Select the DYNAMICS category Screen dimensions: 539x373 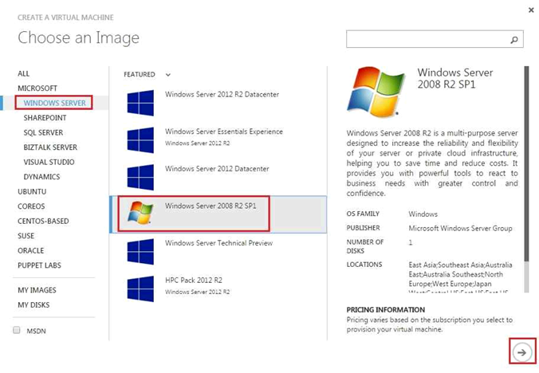coord(42,177)
